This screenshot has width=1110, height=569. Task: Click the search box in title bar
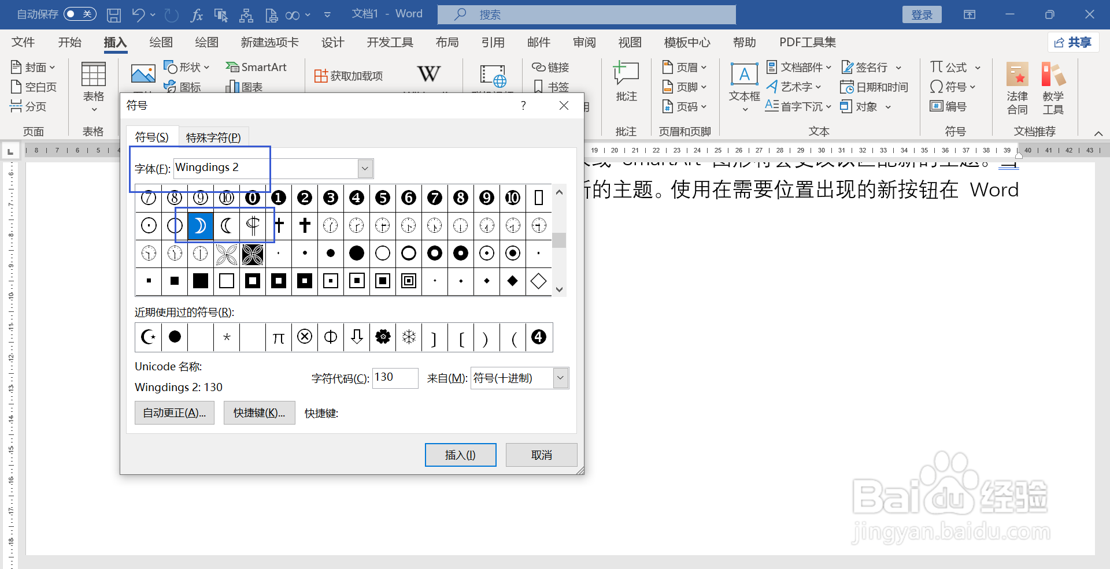[x=586, y=14]
